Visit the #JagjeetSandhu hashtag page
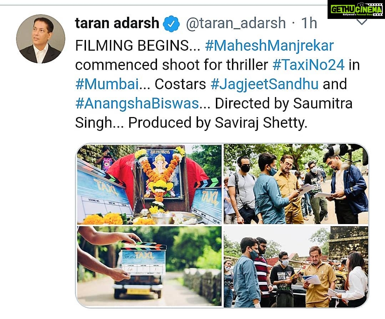 [265, 84]
